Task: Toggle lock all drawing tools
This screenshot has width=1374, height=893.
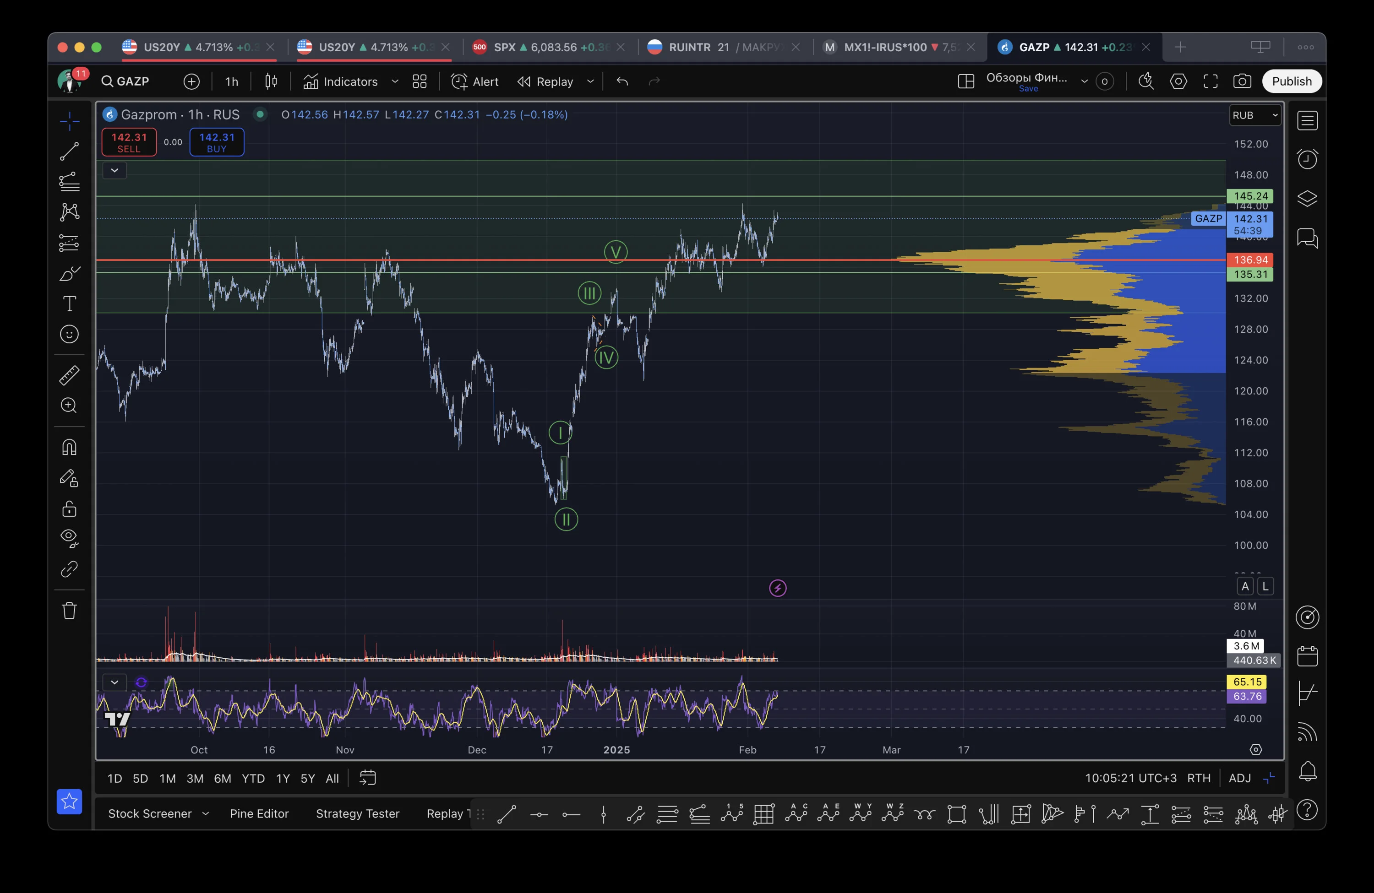Action: click(x=69, y=509)
